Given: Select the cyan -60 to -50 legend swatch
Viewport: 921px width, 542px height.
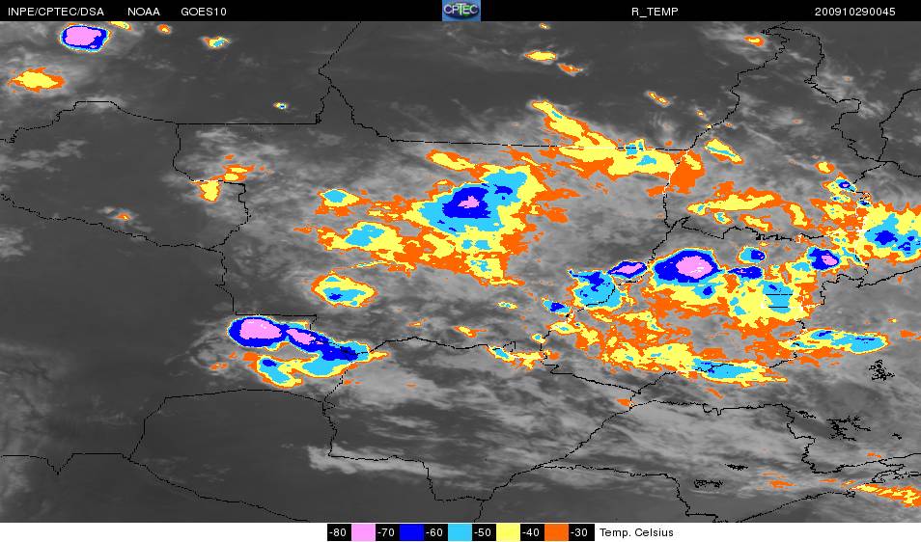Looking at the screenshot, I should pyautogui.click(x=460, y=532).
